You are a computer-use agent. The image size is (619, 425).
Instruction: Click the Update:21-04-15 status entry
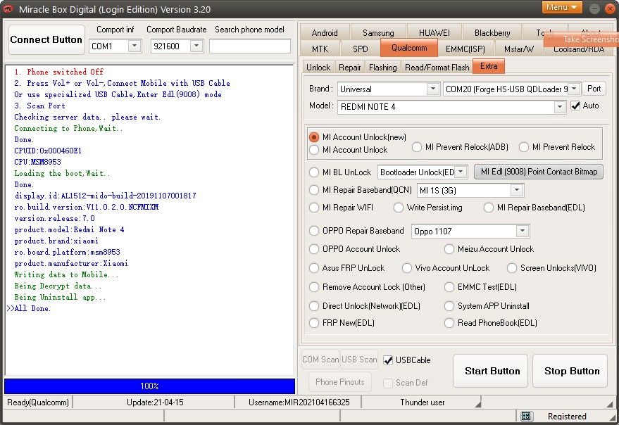155,402
